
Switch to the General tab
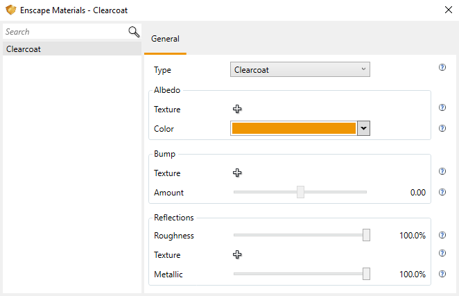click(x=165, y=39)
